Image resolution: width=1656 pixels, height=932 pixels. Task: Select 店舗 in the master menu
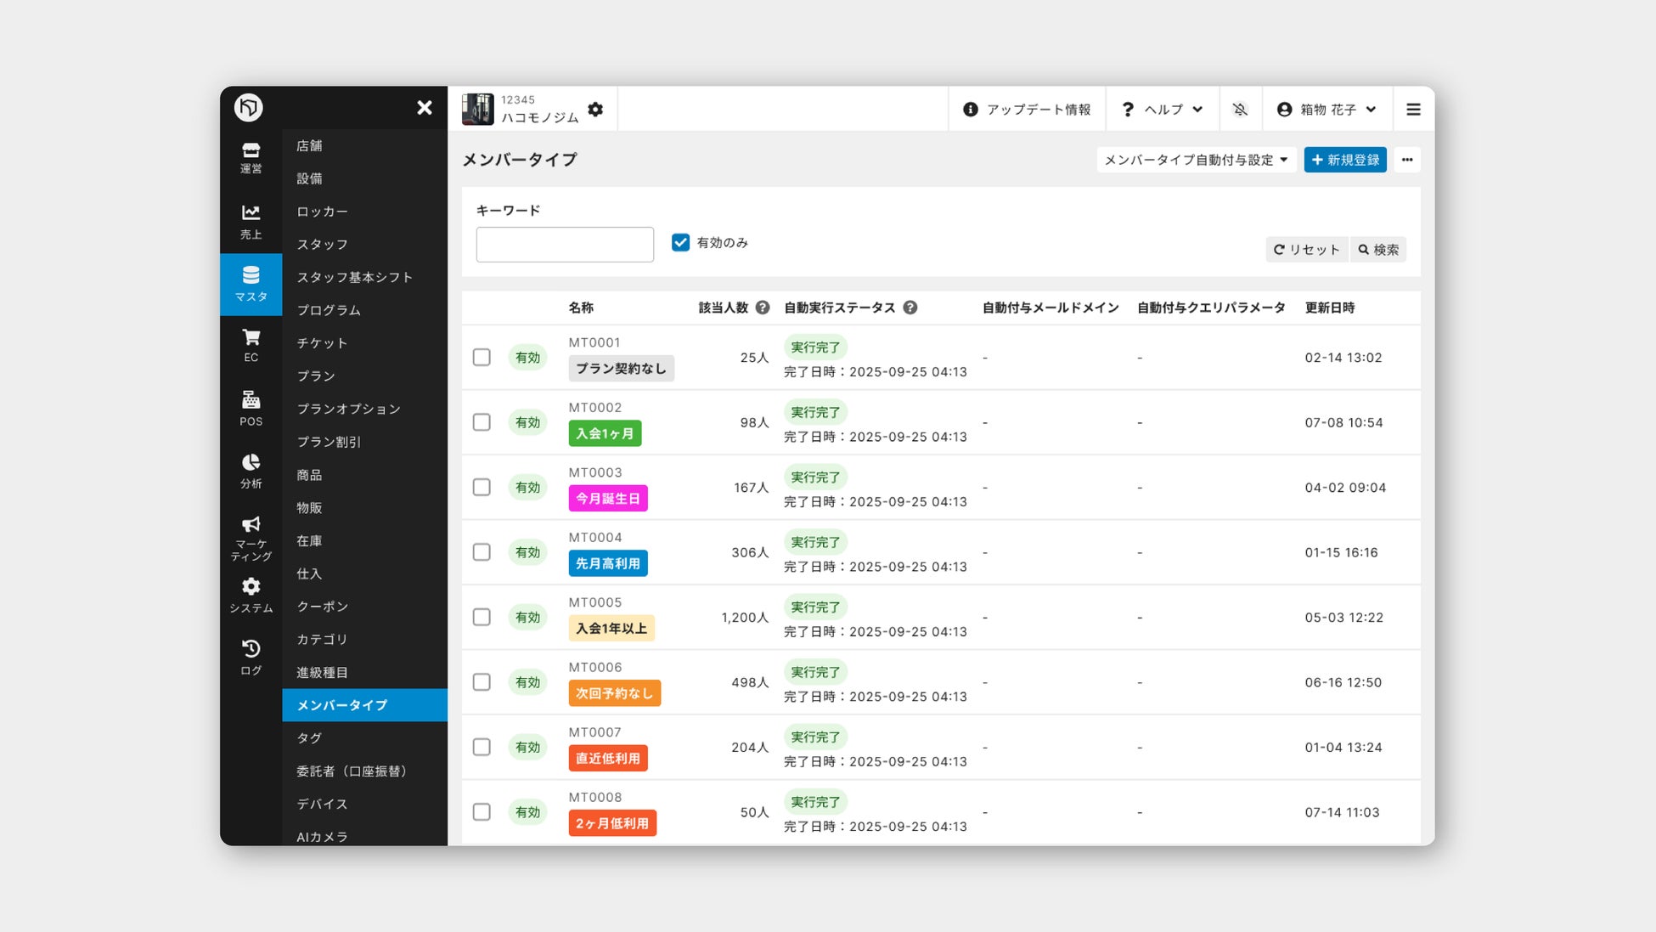tap(364, 146)
